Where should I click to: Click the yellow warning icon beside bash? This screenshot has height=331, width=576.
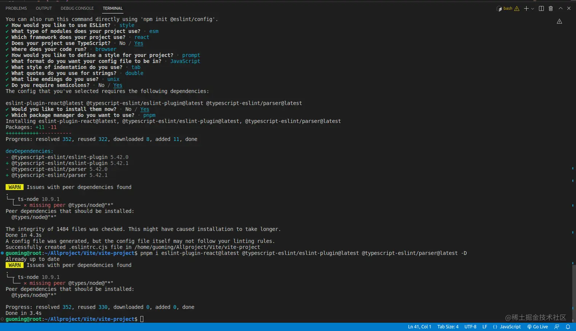(x=517, y=8)
